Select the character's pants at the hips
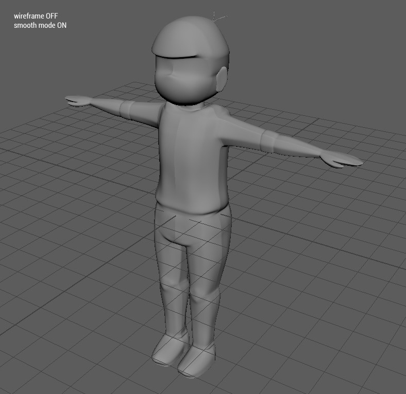The image size is (406, 394). coord(193,227)
